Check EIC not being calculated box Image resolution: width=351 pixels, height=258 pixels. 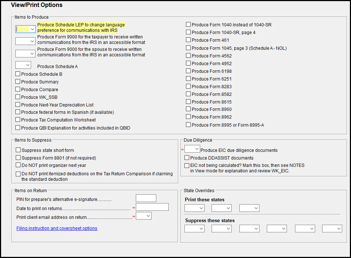[187, 165]
